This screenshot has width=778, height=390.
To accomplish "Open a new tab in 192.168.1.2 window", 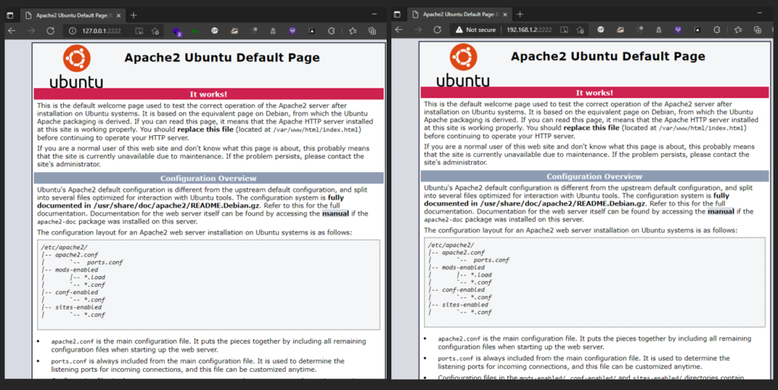I will click(x=520, y=14).
